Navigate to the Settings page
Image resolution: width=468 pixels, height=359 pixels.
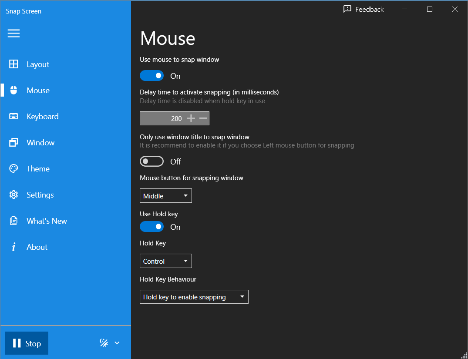coord(65,195)
